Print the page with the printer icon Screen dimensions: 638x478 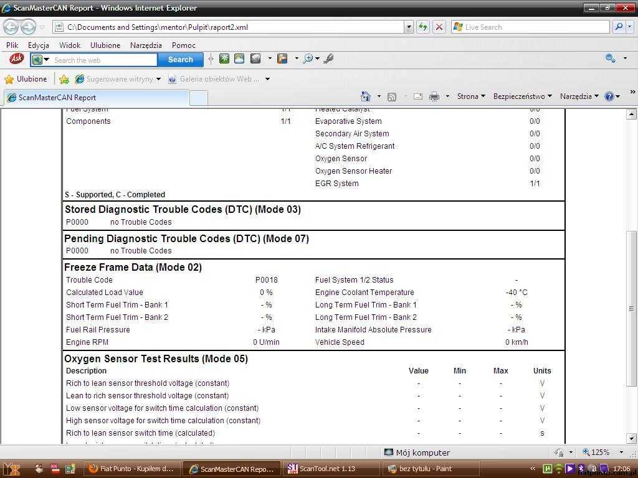(x=434, y=96)
